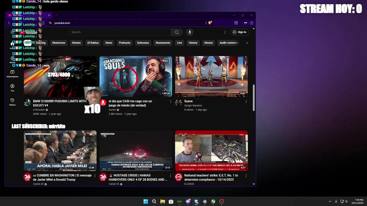Open the Suave video thumbnail
This screenshot has height=206, width=367.
211,76
